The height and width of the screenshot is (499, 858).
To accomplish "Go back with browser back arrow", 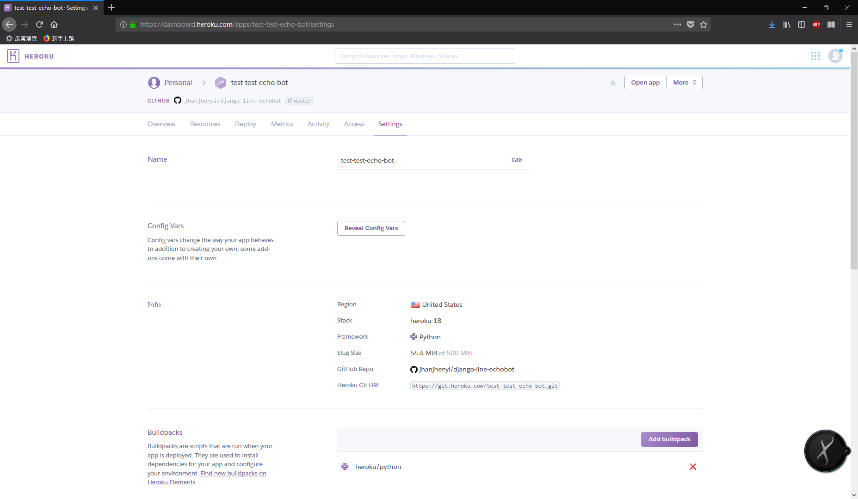I will pyautogui.click(x=9, y=24).
